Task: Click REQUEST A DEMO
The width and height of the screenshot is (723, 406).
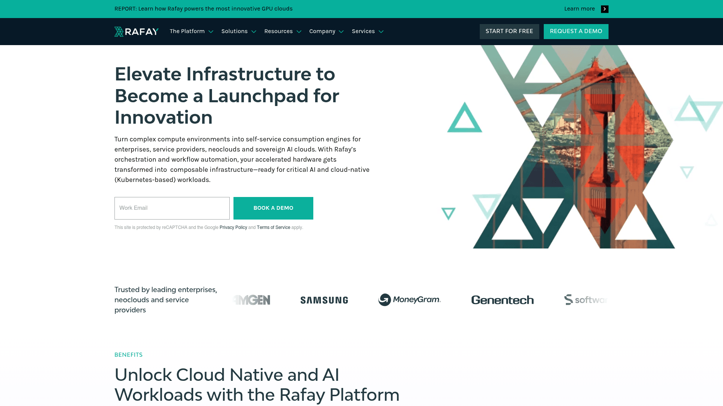Action: click(576, 31)
